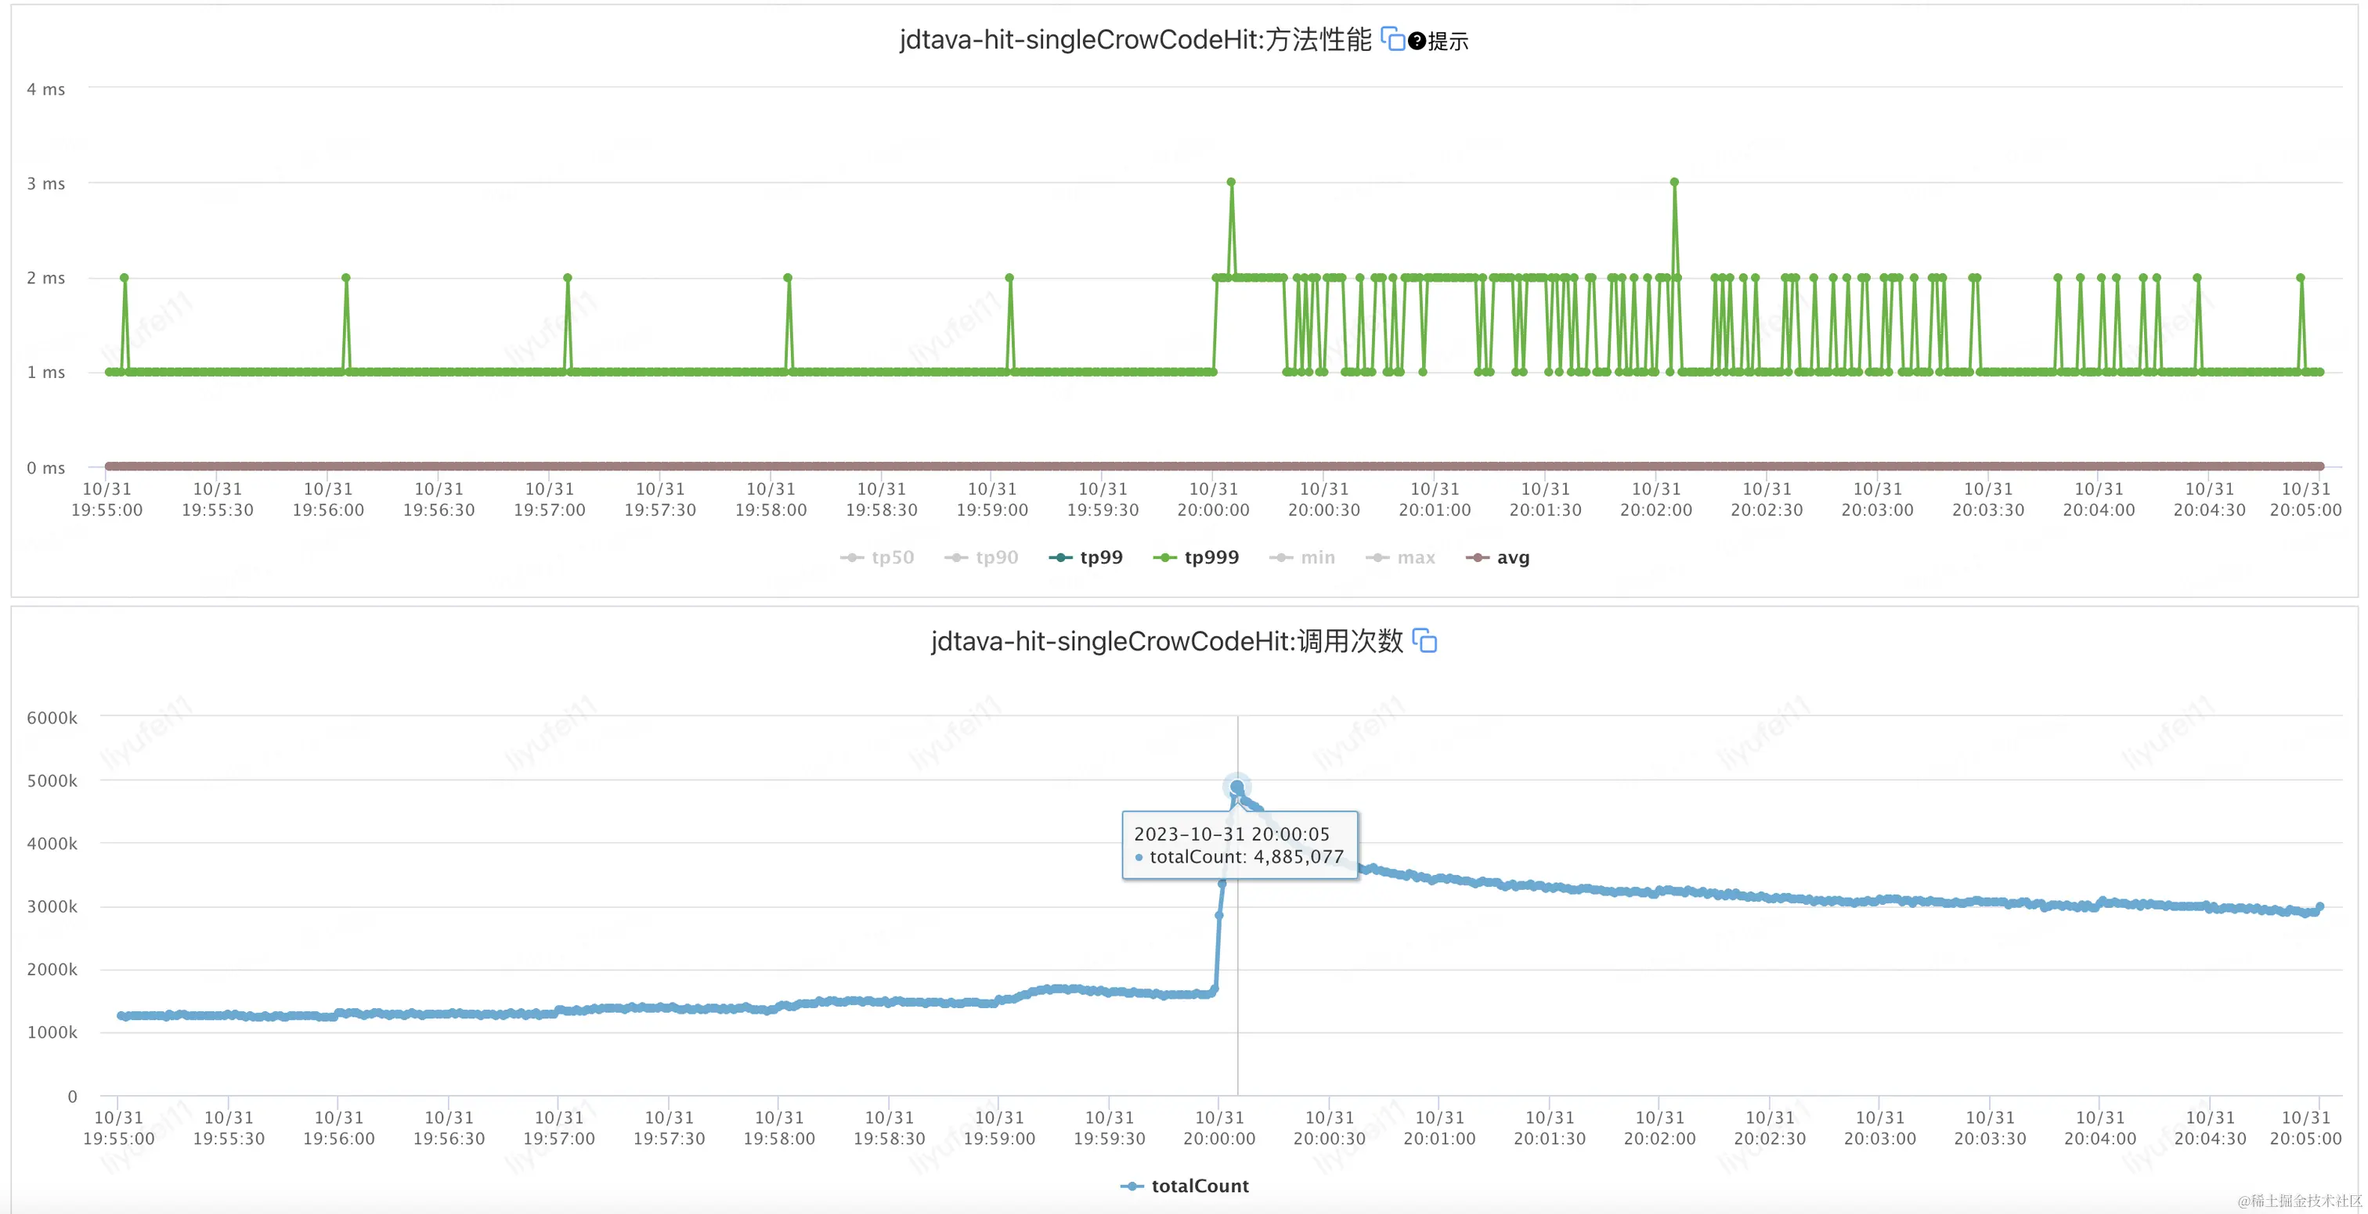Click the highlighted peak point at 20:00:05

[1237, 787]
